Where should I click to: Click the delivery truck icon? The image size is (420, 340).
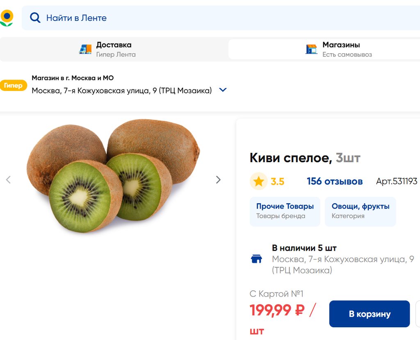[85, 49]
